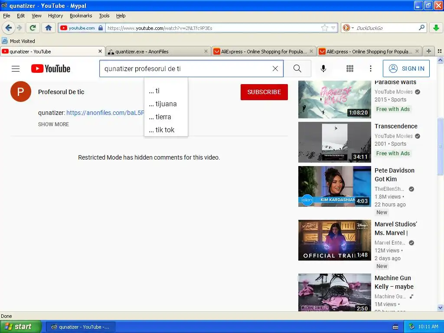444x333 pixels.
Task: Click the Pete Davidson Got Kim title
Action: (x=395, y=175)
